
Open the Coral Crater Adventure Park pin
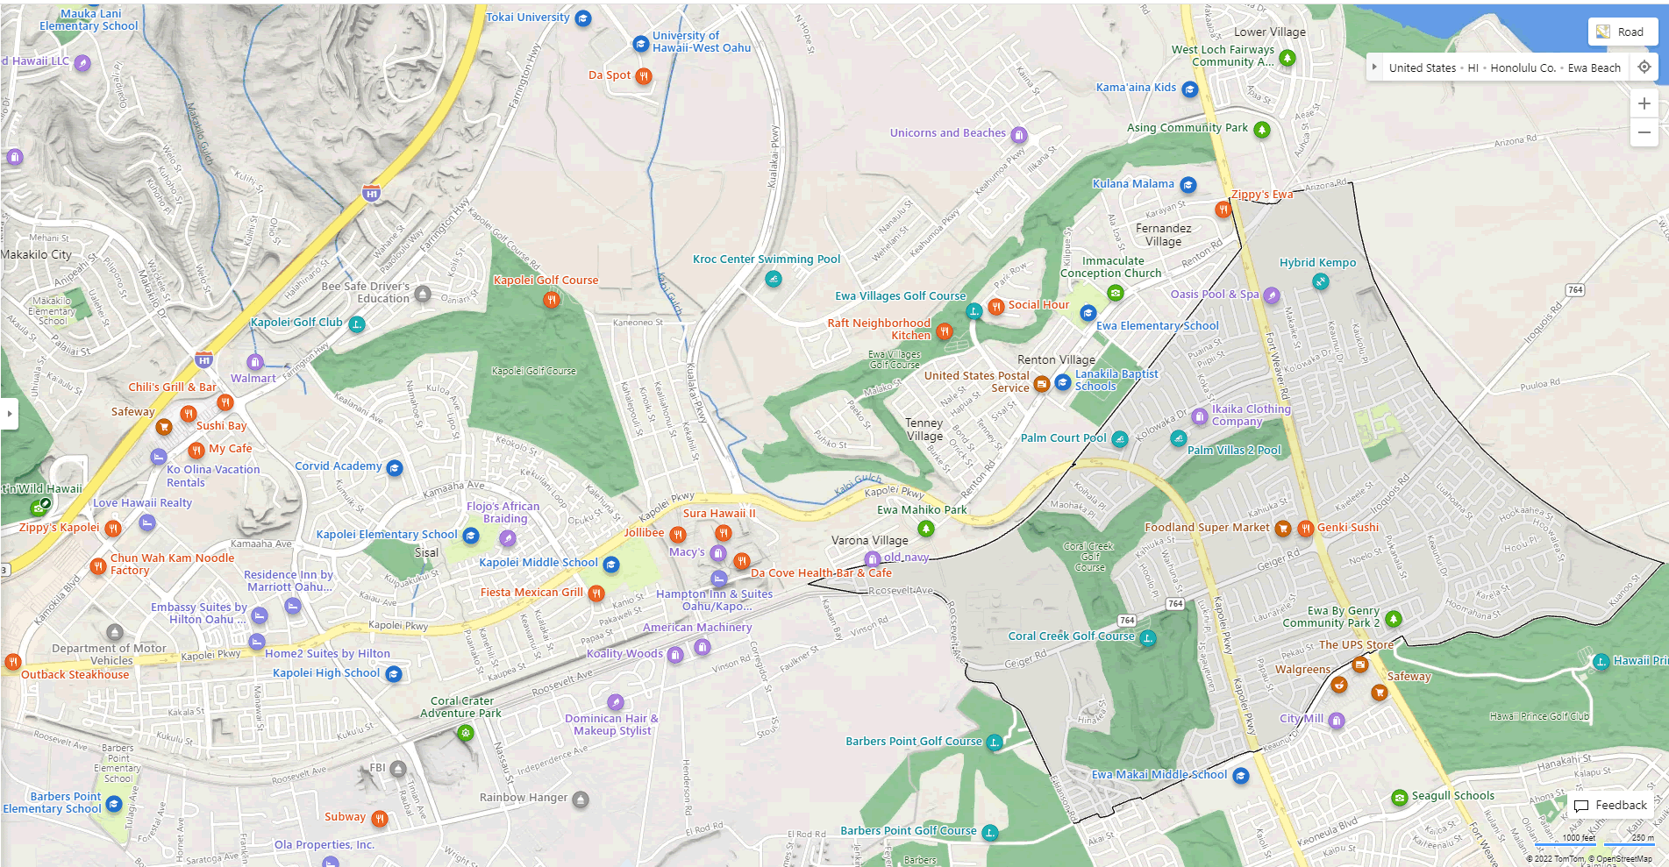[465, 733]
